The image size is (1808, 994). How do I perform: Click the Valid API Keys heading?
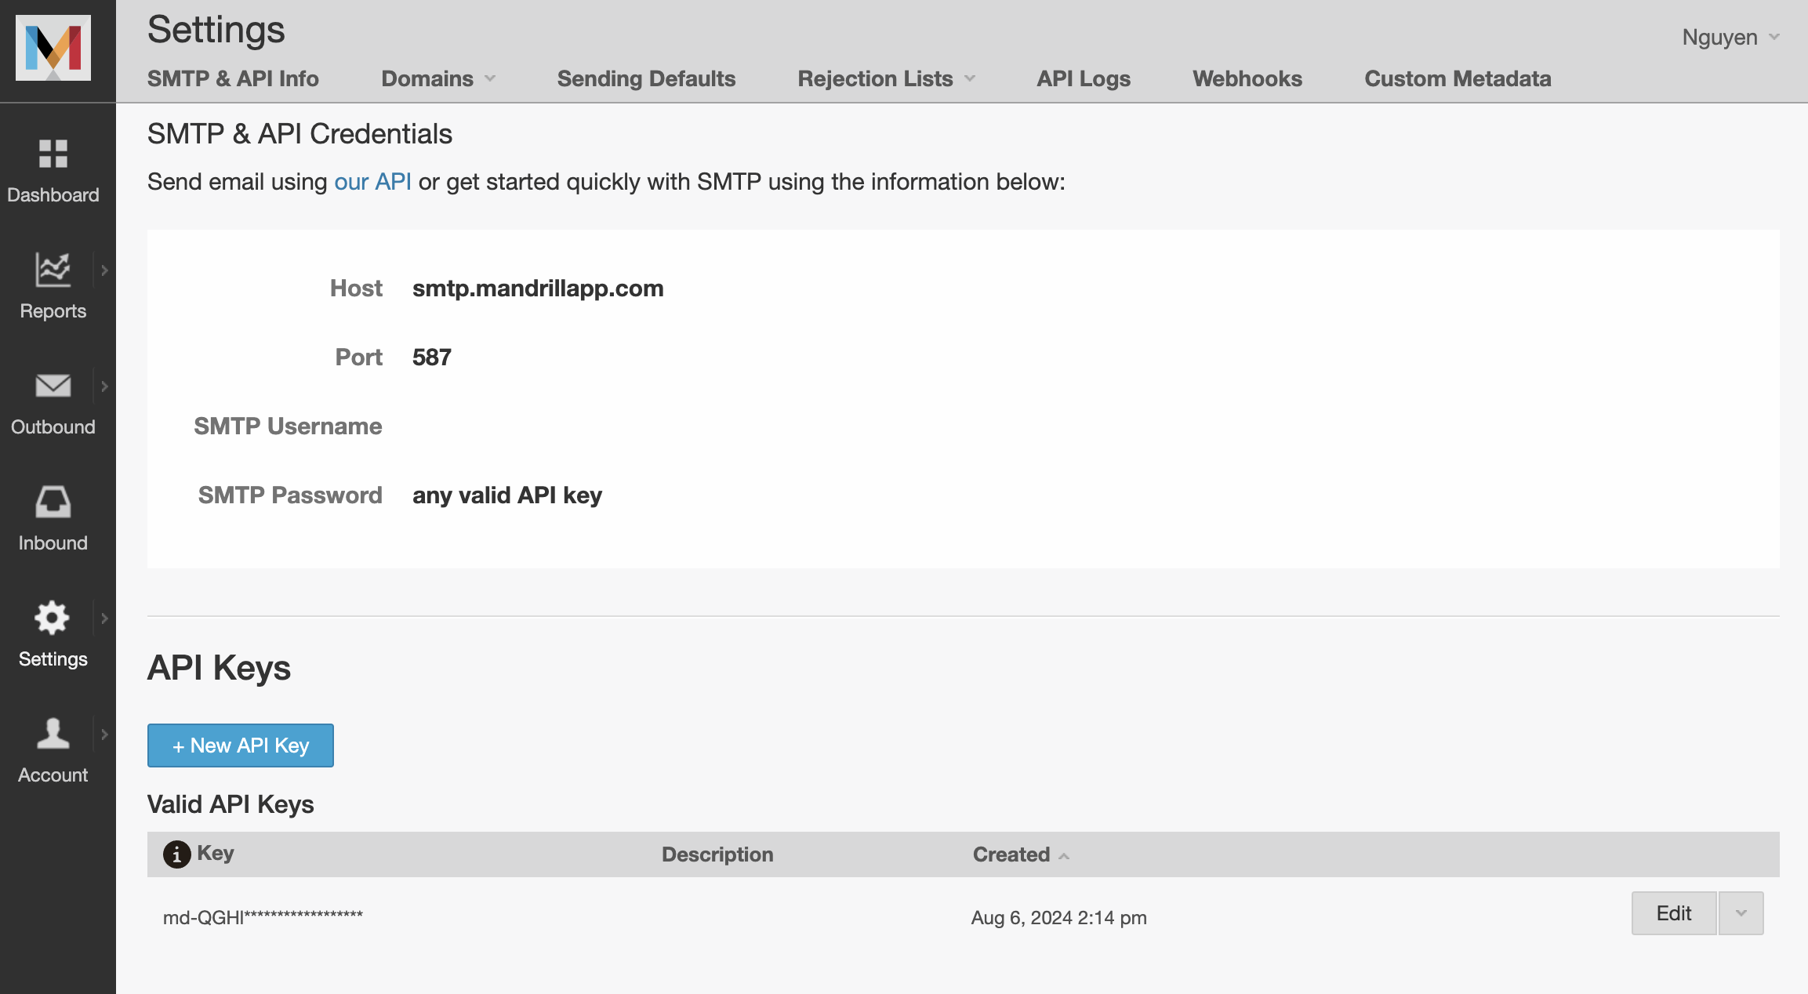coord(231,804)
